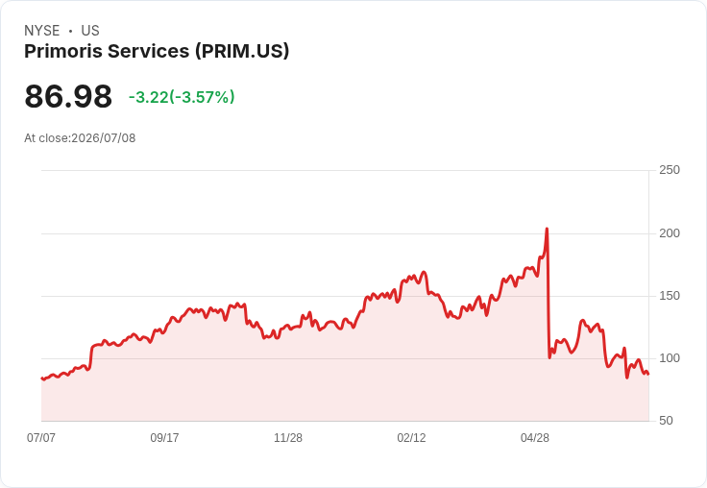
Task: Click the Primoris Services (PRIM.US) title
Action: [x=157, y=52]
